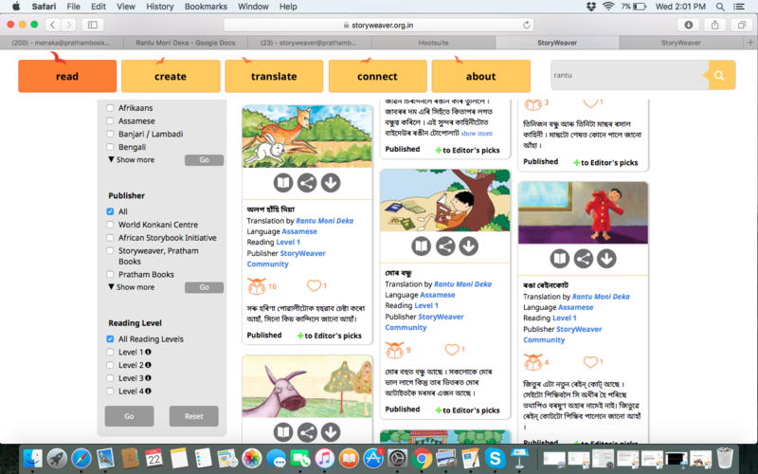This screenshot has width=758, height=474.
Task: Click the bottom Go filter button
Action: click(129, 416)
